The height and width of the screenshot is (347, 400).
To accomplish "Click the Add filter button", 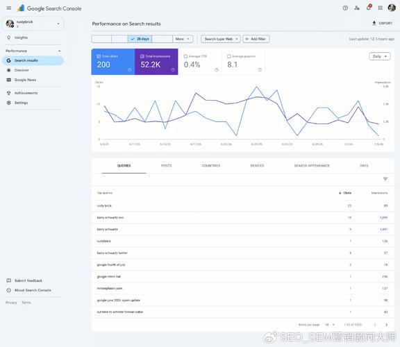I will 256,39.
